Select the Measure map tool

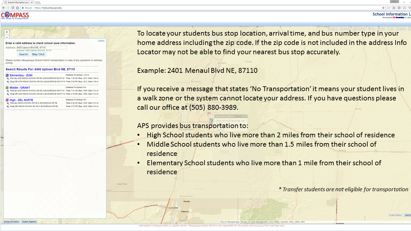click(401, 29)
